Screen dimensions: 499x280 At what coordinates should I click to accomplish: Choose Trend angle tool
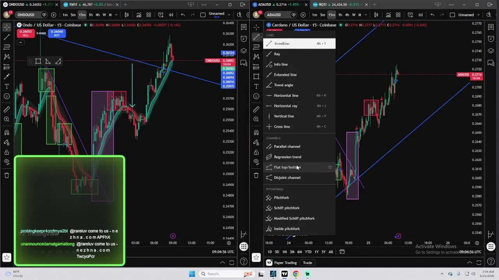[299, 85]
